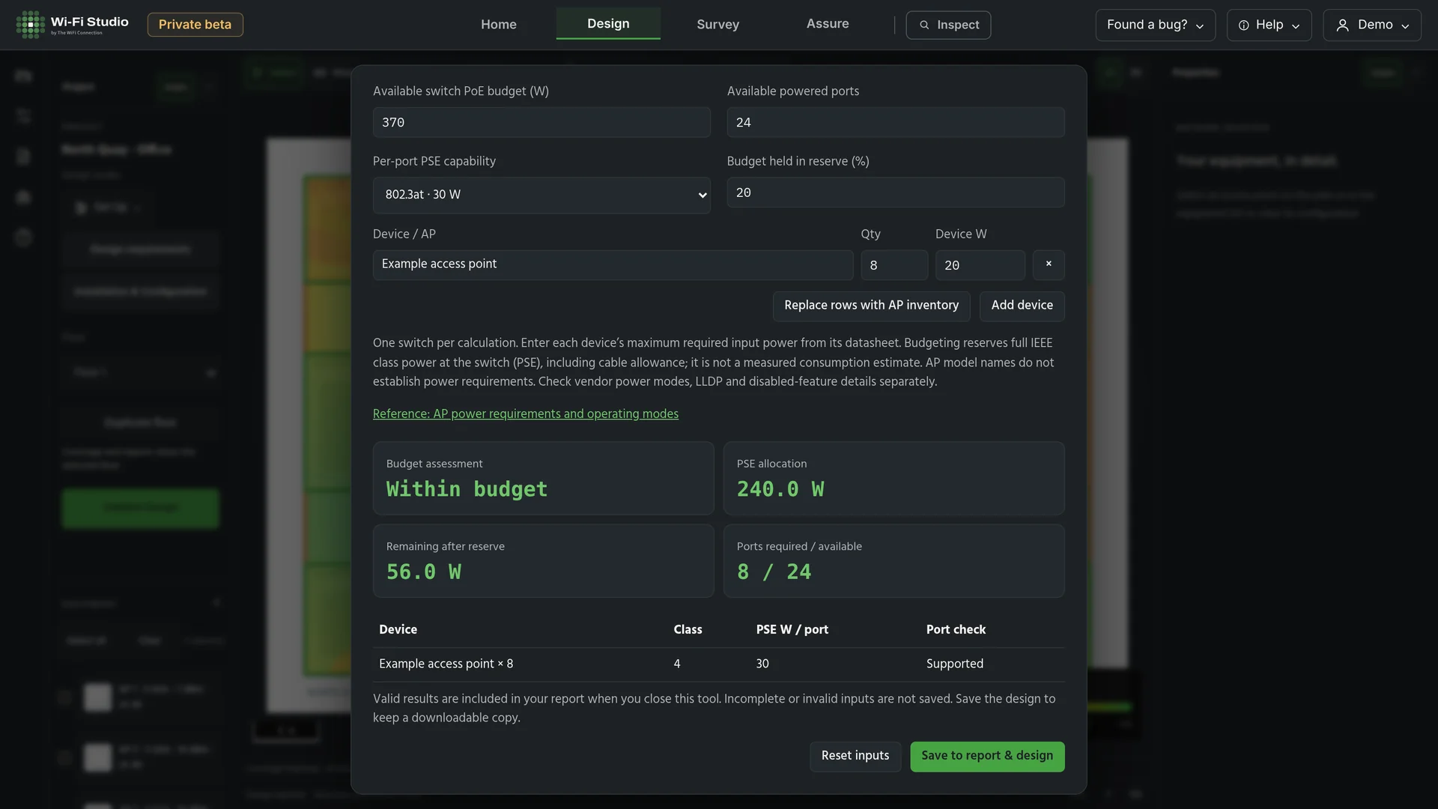Click the Wi-Fi Studio logo icon
The height and width of the screenshot is (809, 1438).
tap(30, 25)
